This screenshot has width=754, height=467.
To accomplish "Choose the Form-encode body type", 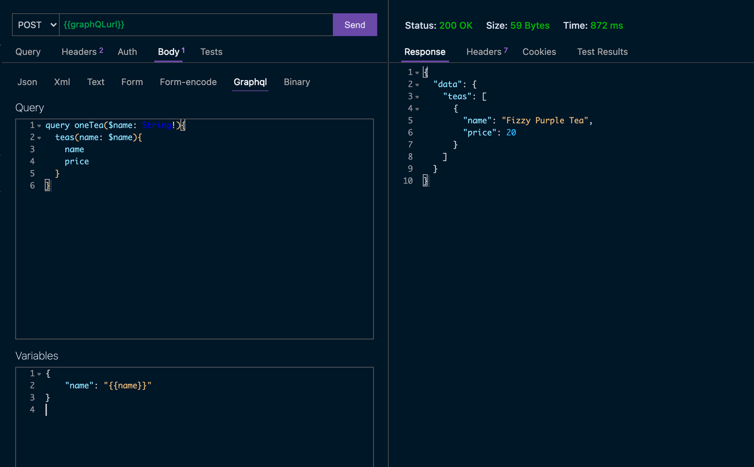I will pyautogui.click(x=188, y=82).
